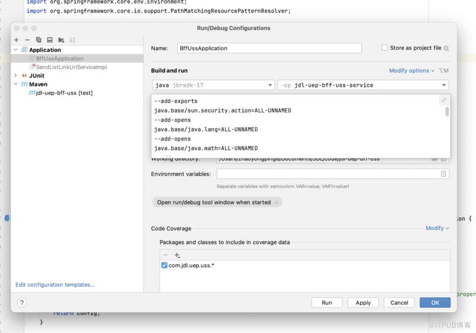Open help with the question mark button
The image size is (476, 333).
pyautogui.click(x=22, y=303)
